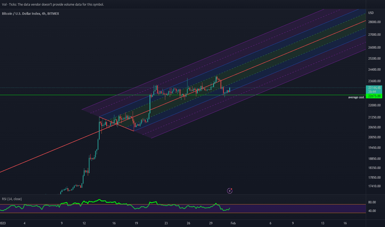Click the Vol · Ticks data vendor notice

[x=53, y=5]
